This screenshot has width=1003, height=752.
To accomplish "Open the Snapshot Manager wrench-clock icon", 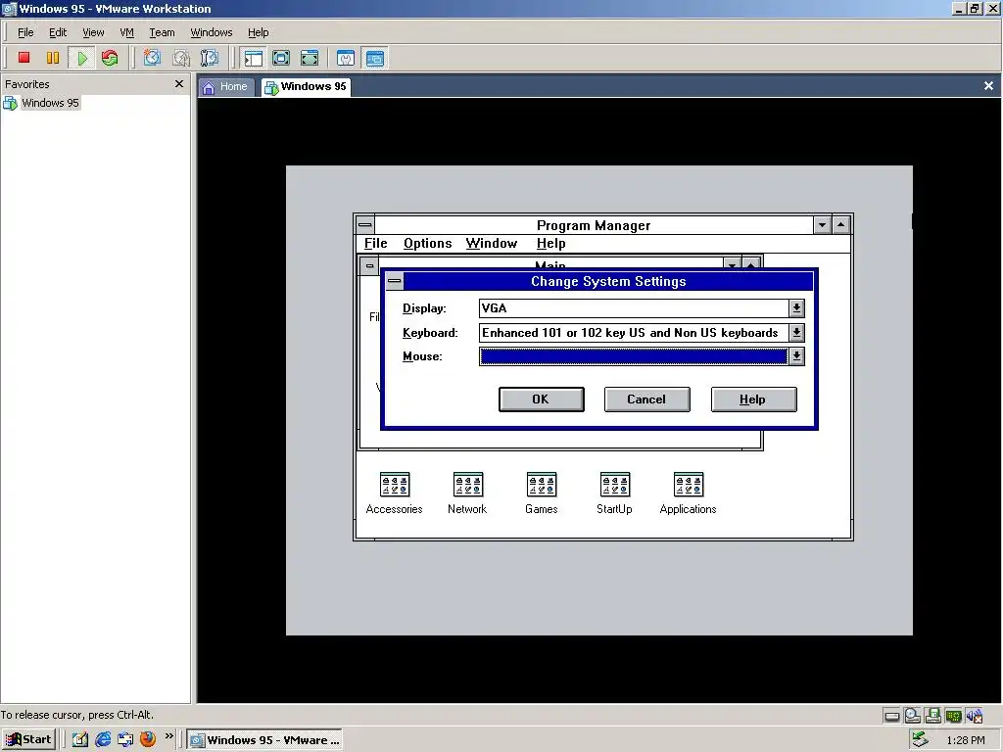I will 210,58.
